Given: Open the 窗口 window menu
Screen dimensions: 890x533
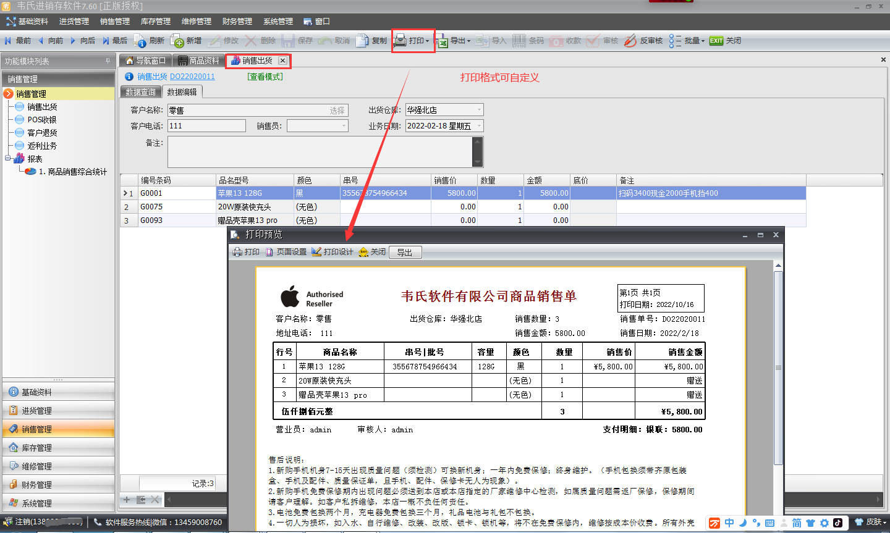Looking at the screenshot, I should click(x=316, y=22).
